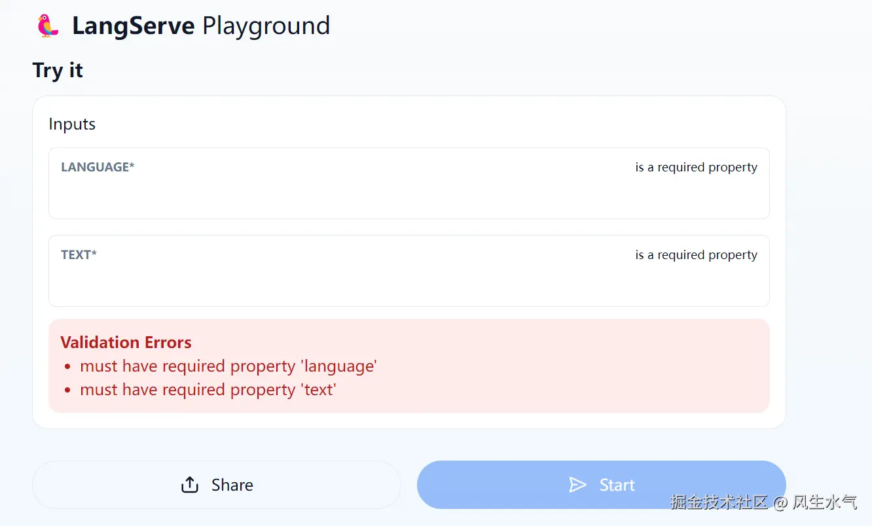
Task: Click the paper plane send icon
Action: (577, 485)
